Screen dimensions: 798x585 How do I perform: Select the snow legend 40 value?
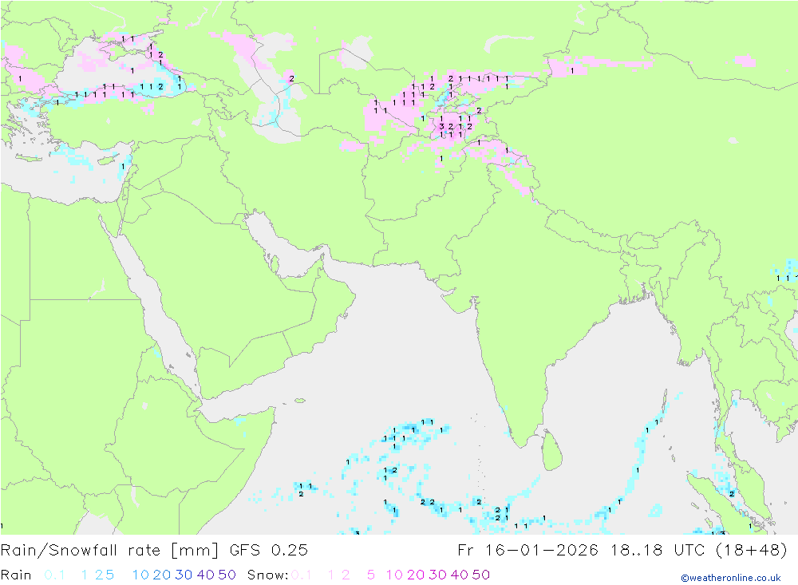point(460,575)
